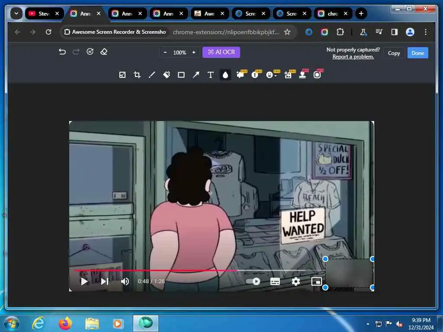Switch to the chro tab
The height and width of the screenshot is (332, 443).
(x=333, y=13)
